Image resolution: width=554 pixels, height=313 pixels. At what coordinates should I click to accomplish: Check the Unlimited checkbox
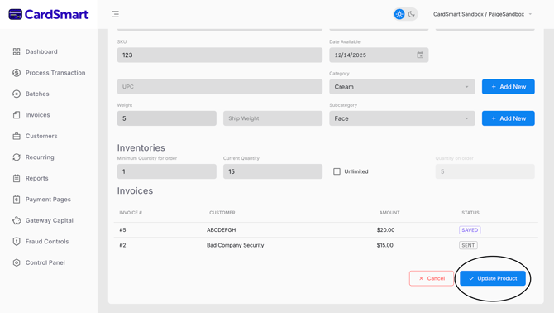pos(337,171)
